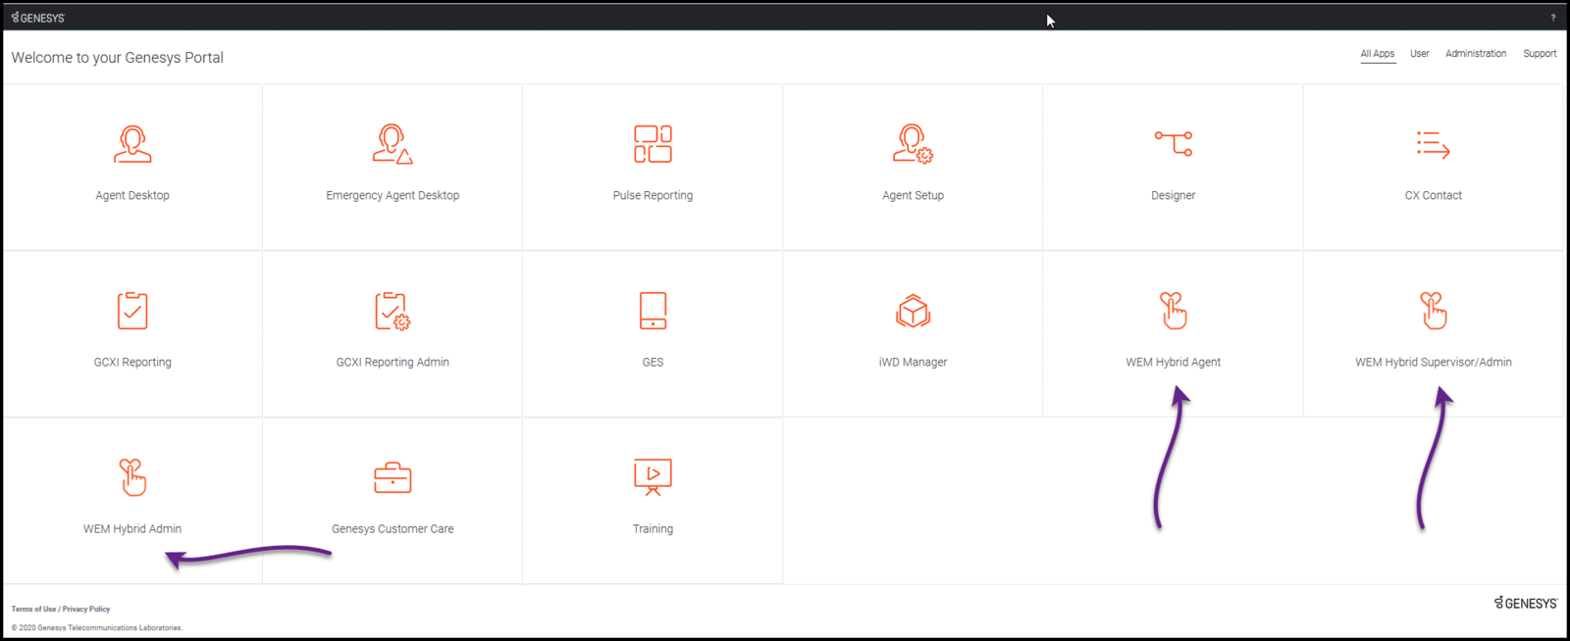This screenshot has height=641, width=1570.
Task: Open GCXI Reporting Admin clipboard-gear icon
Action: 392,311
